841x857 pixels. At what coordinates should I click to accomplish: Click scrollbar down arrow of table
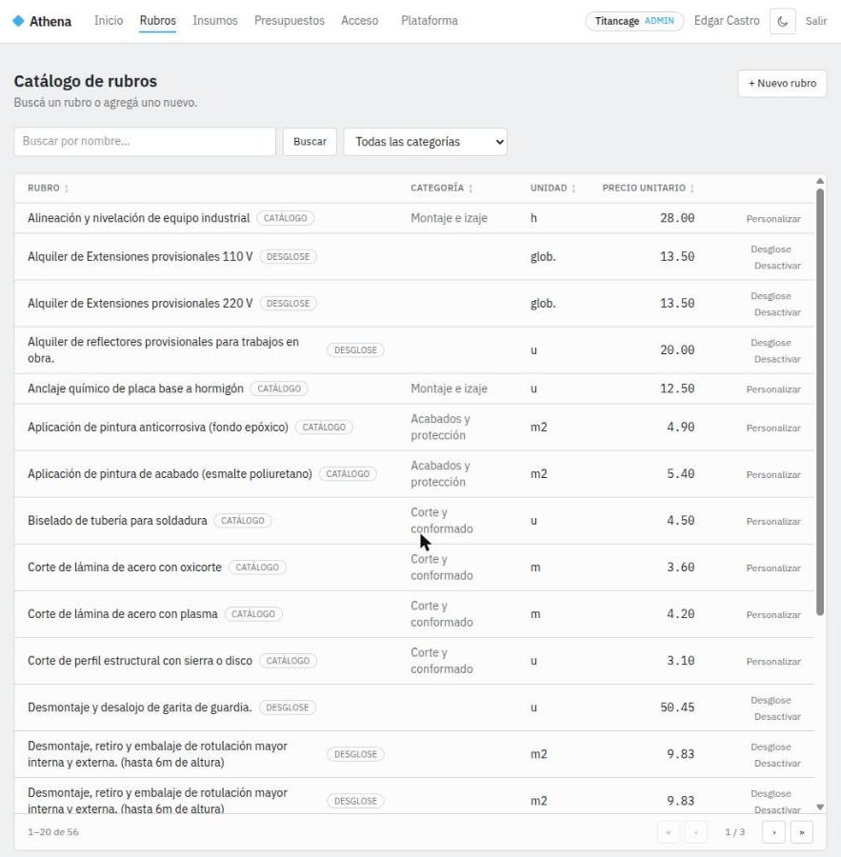click(820, 807)
